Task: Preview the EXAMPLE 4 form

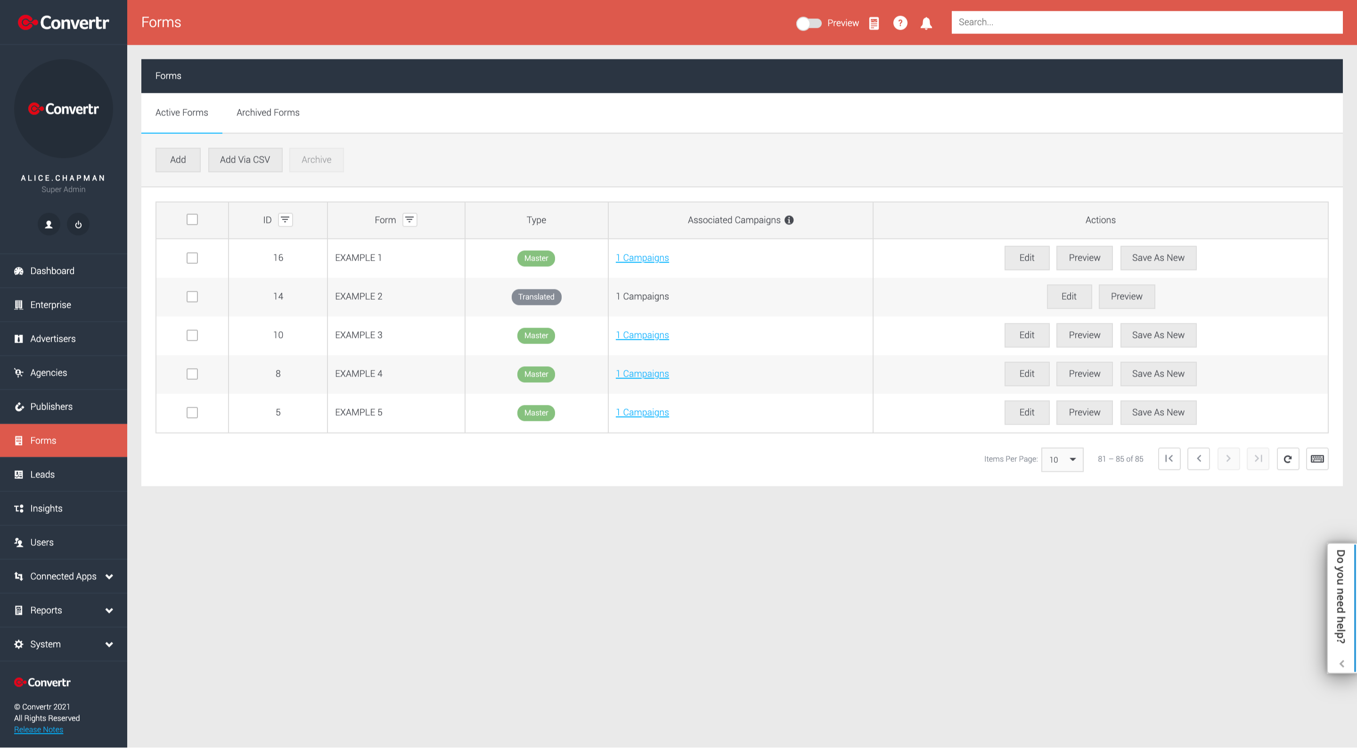Action: (x=1084, y=374)
